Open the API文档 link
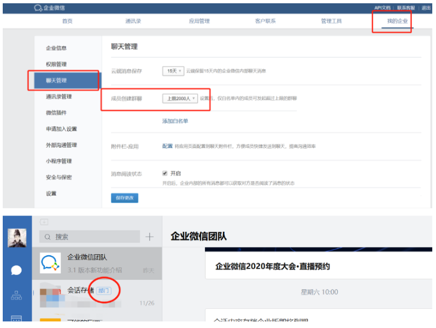 tap(382, 8)
